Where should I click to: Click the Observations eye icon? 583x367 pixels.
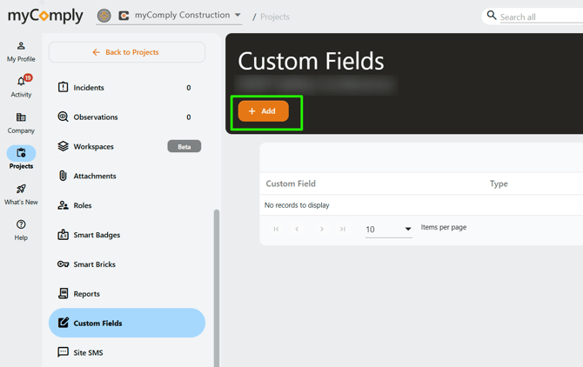tap(64, 117)
